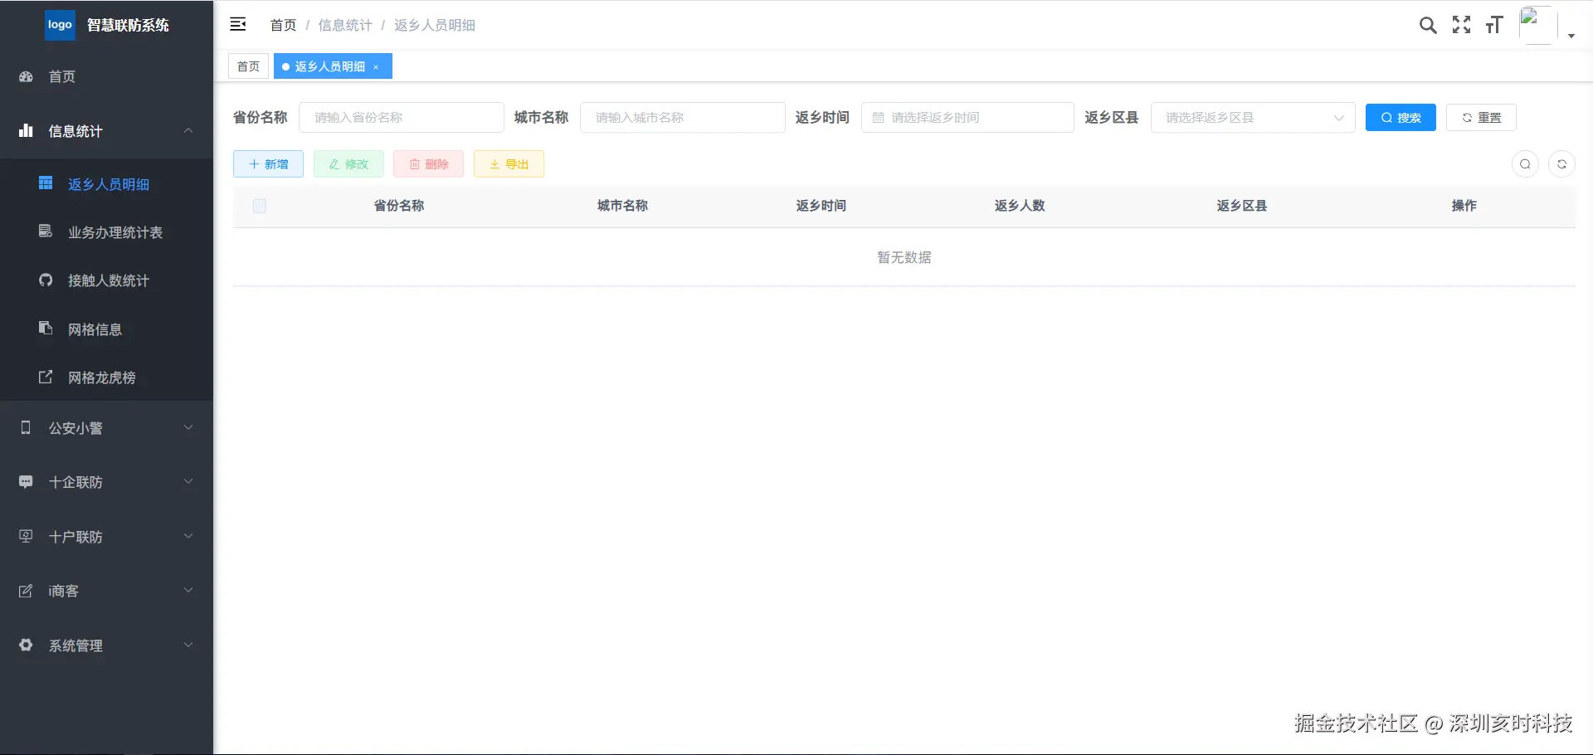1593x755 pixels.
Task: Go to 首页 via breadcrumb link
Action: (284, 25)
